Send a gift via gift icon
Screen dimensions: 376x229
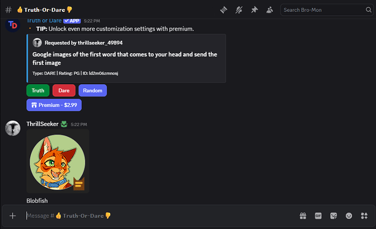[303, 216]
